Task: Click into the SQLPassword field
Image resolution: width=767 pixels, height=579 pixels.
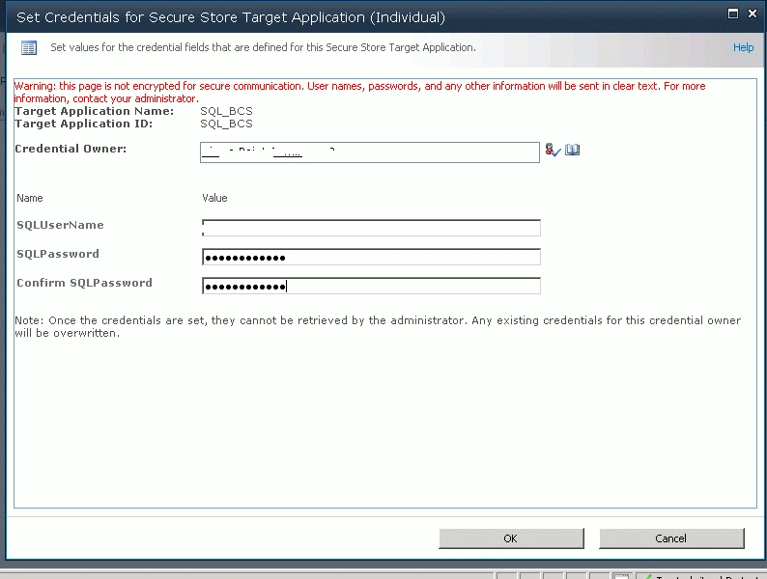Action: click(371, 257)
